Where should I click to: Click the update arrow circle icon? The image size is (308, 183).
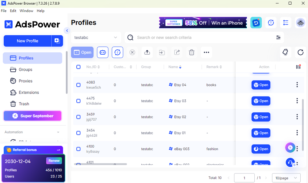click(271, 23)
